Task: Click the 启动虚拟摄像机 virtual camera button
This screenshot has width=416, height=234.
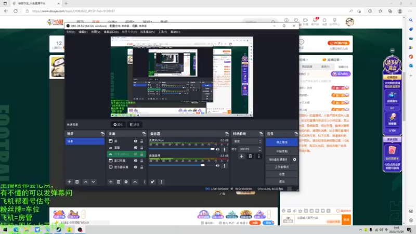Action: coord(278,160)
